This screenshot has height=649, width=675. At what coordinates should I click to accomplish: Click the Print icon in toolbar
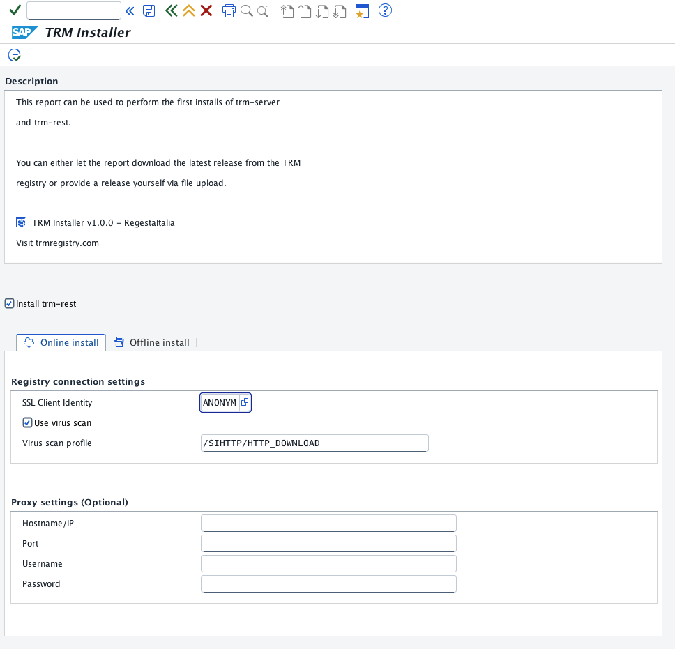click(x=229, y=10)
